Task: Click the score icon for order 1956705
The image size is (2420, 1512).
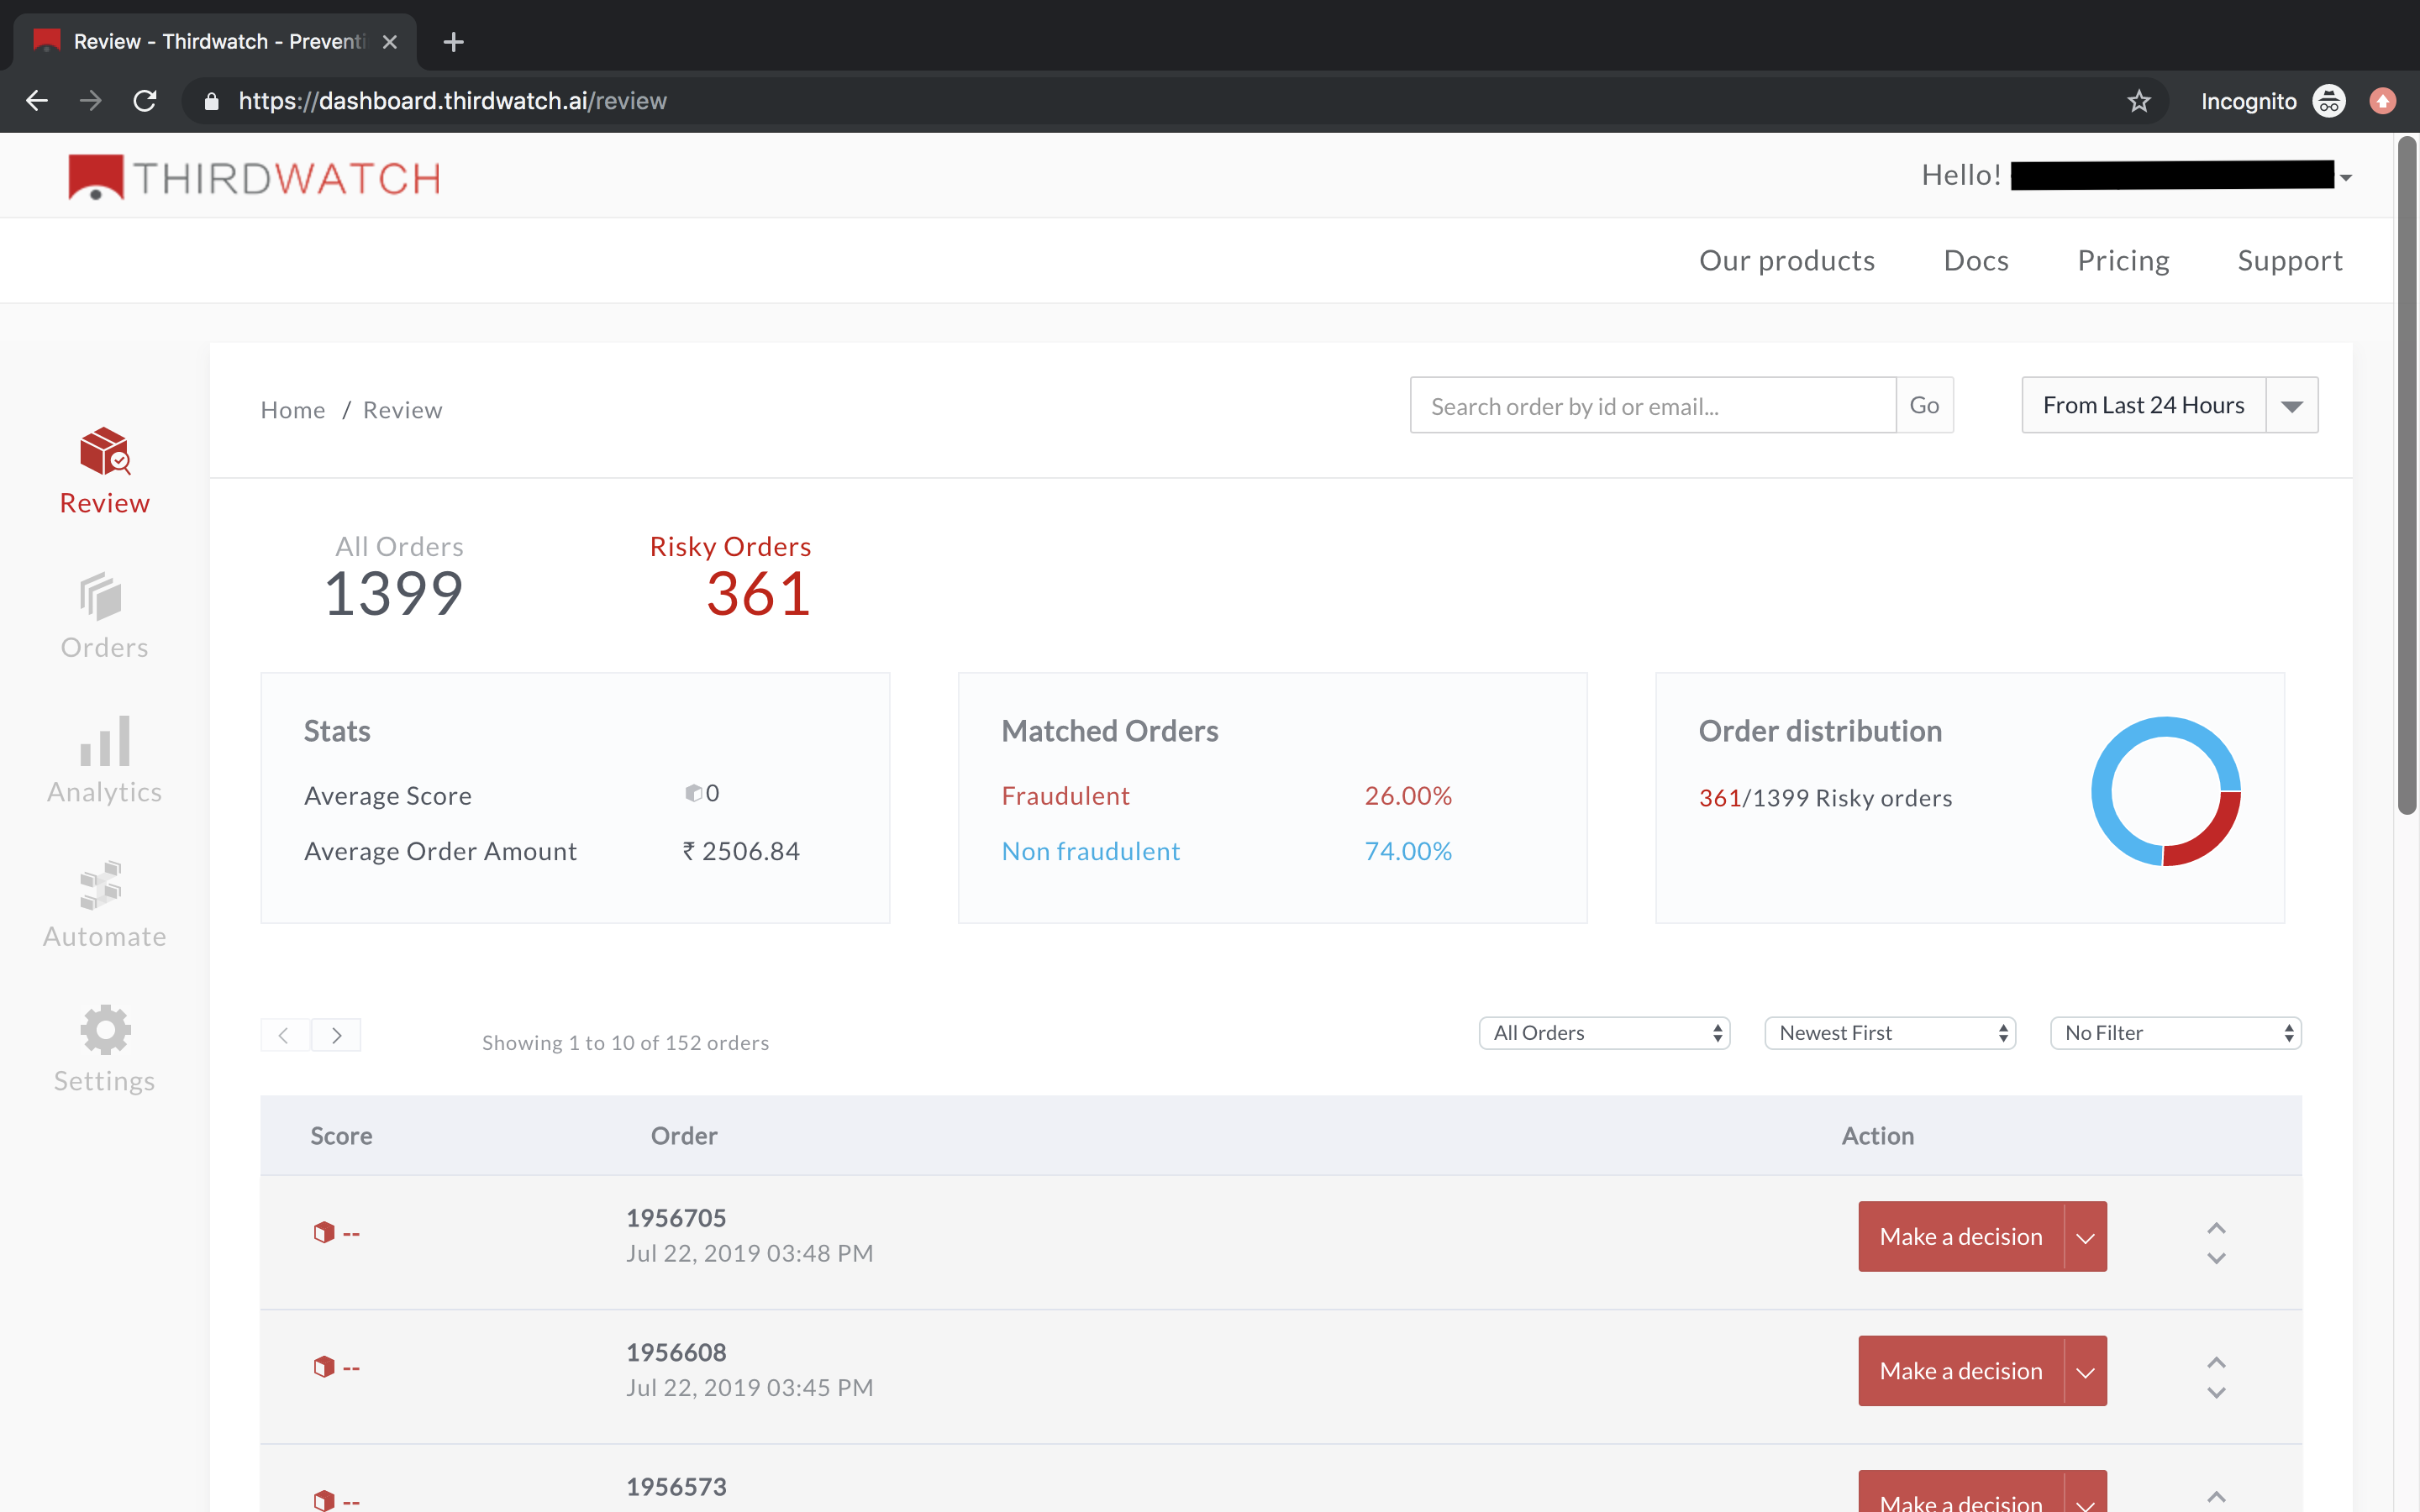Action: pos(324,1232)
